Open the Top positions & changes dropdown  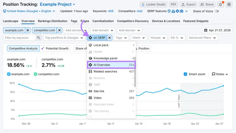point(64,38)
